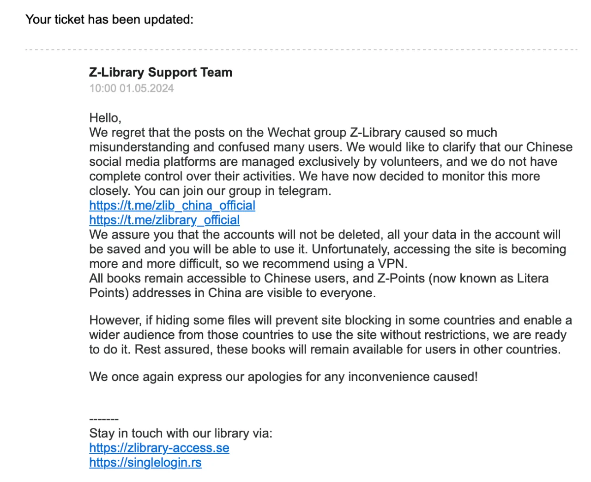Click the 'Stay in touch with our library' text
Viewport: 591px width, 482px height.
[181, 433]
